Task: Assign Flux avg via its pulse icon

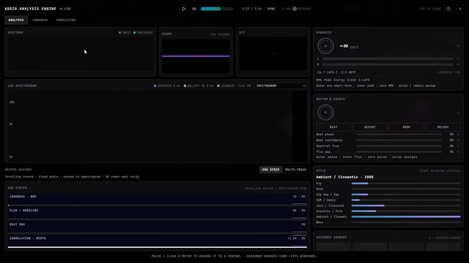Action: coord(458,152)
